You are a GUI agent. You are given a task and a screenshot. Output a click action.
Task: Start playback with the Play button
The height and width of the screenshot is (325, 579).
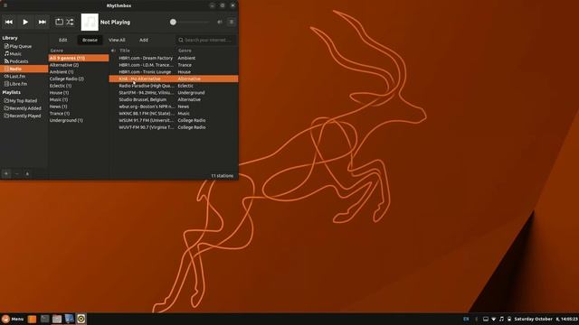point(25,22)
